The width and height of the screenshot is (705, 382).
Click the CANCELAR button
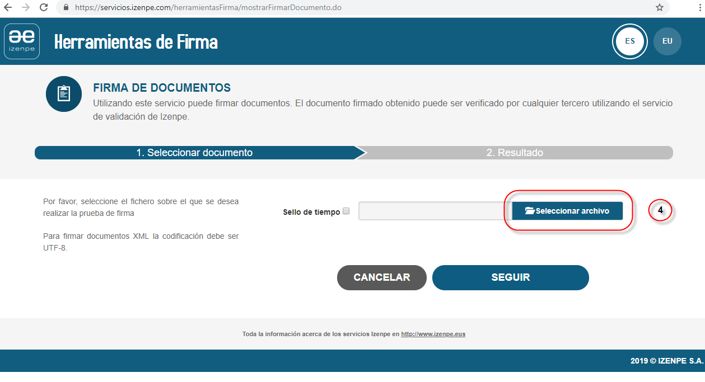tap(382, 277)
